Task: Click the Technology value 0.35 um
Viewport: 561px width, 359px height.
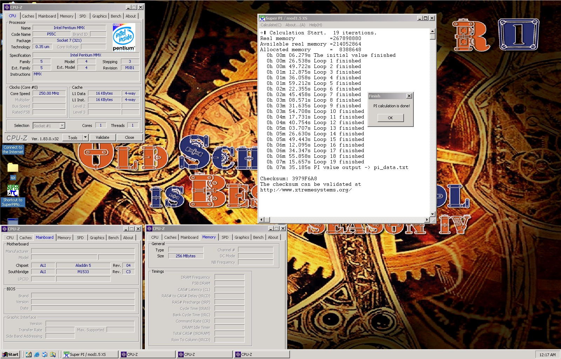Action: (x=42, y=47)
